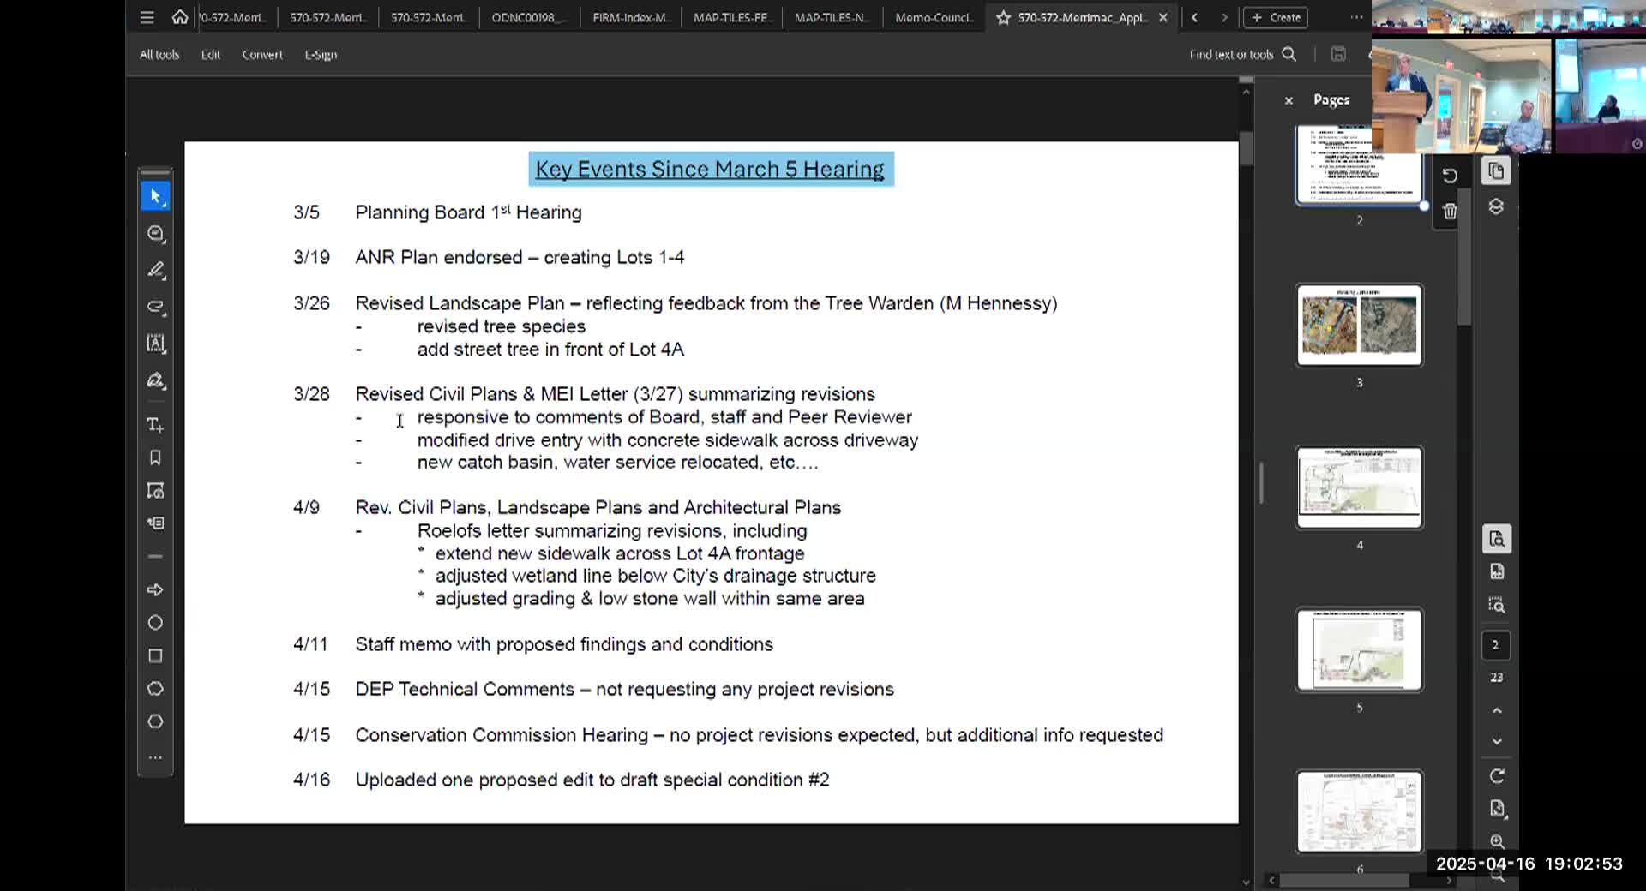Select the freehand lasso drawing tool

coord(155,307)
